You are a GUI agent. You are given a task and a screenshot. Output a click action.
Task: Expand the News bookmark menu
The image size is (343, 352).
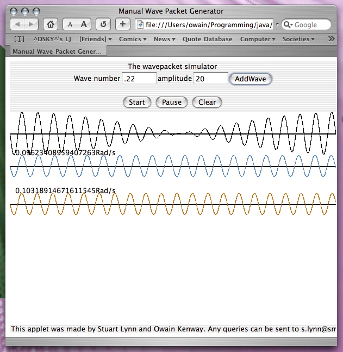[164, 39]
